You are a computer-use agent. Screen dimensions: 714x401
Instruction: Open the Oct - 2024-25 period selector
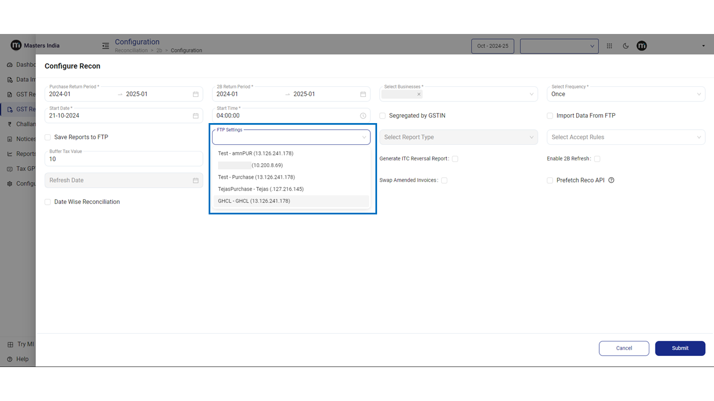[x=493, y=46]
